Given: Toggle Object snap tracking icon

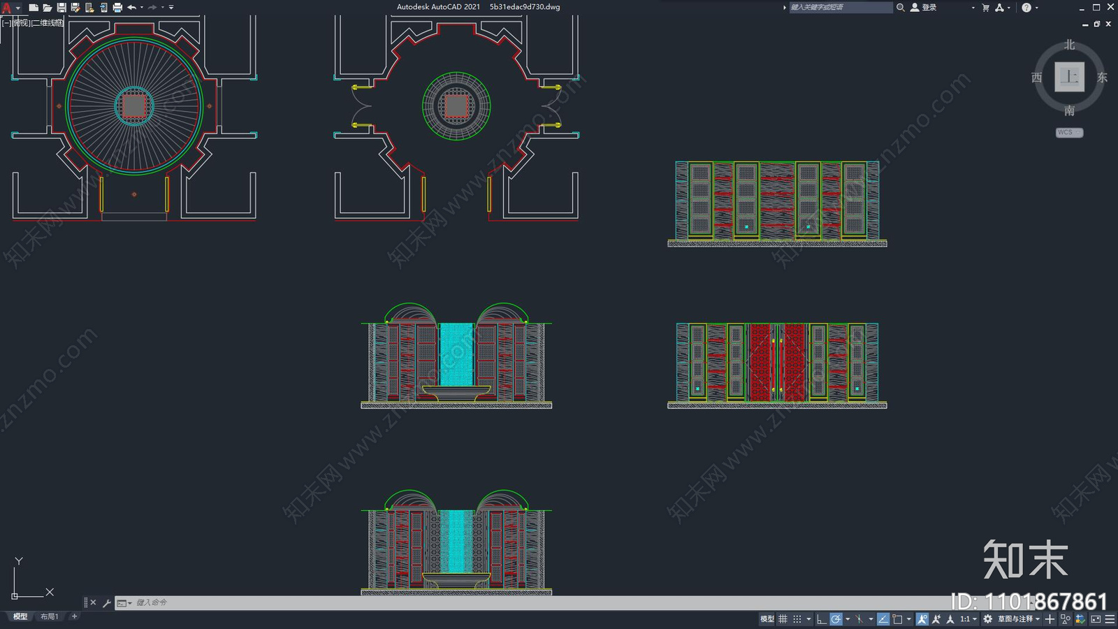Looking at the screenshot, I should (x=883, y=619).
